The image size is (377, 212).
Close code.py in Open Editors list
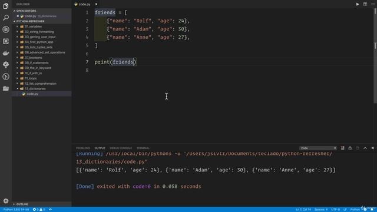[18, 16]
